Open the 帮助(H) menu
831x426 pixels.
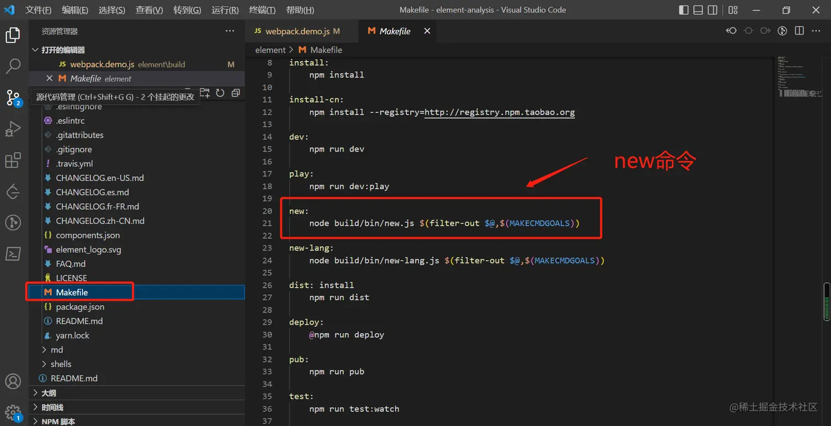pos(300,10)
